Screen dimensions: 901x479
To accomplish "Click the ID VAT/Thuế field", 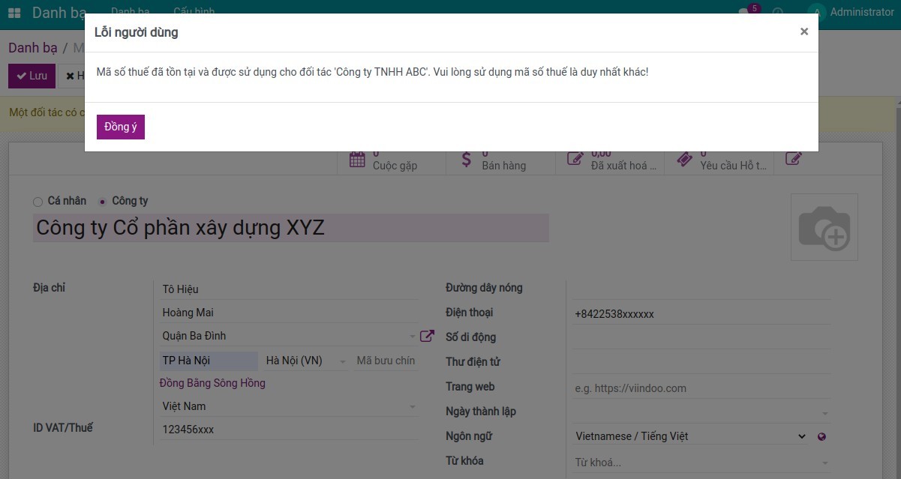I will [289, 430].
